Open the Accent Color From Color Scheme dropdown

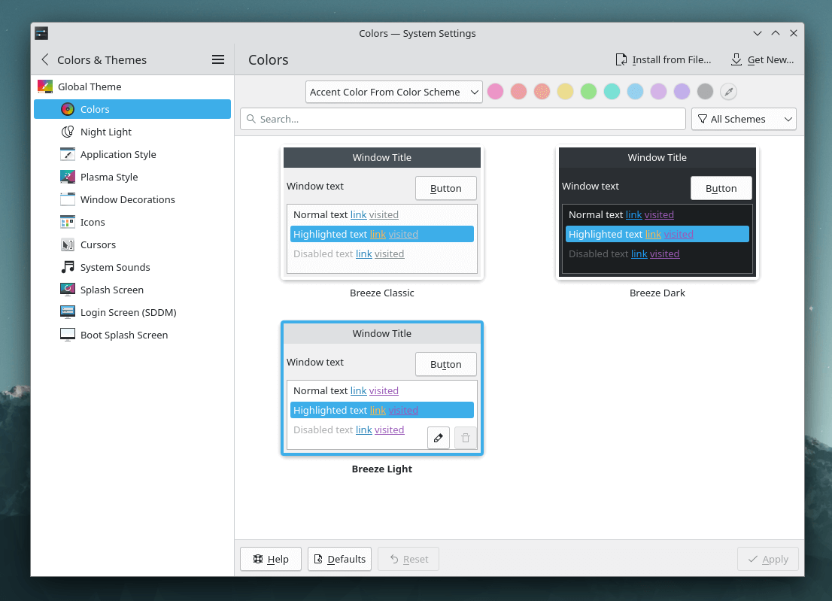393,91
